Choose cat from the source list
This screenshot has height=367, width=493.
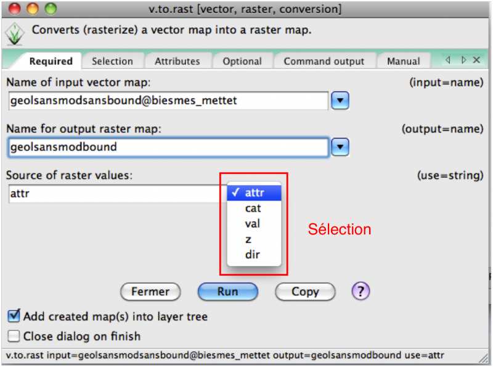[x=253, y=208]
